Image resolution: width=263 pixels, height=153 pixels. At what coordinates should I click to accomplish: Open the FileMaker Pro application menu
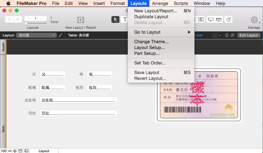click(31, 3)
